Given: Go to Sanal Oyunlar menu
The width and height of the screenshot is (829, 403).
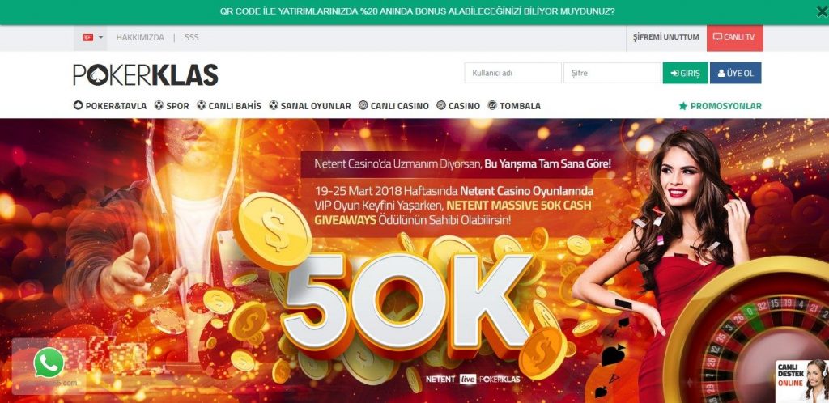Looking at the screenshot, I should (x=310, y=106).
